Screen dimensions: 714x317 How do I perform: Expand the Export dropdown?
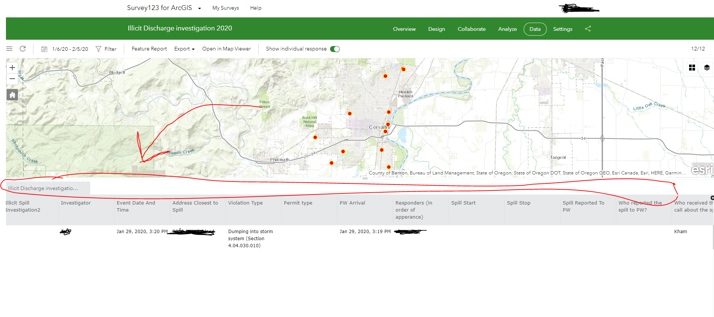click(x=184, y=49)
